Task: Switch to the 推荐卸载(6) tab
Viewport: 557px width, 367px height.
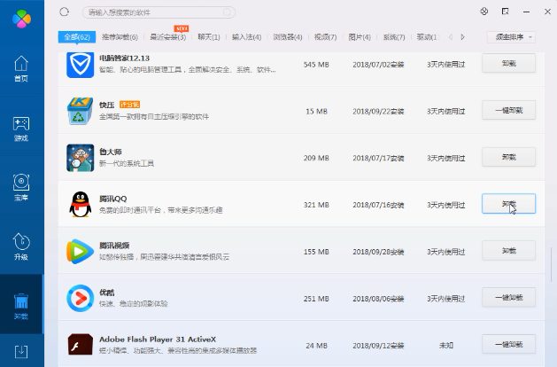Action: tap(120, 37)
